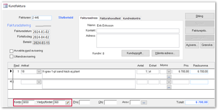The image size is (218, 110).
Task: Click the Hämta adress... button
Action: click(166, 53)
